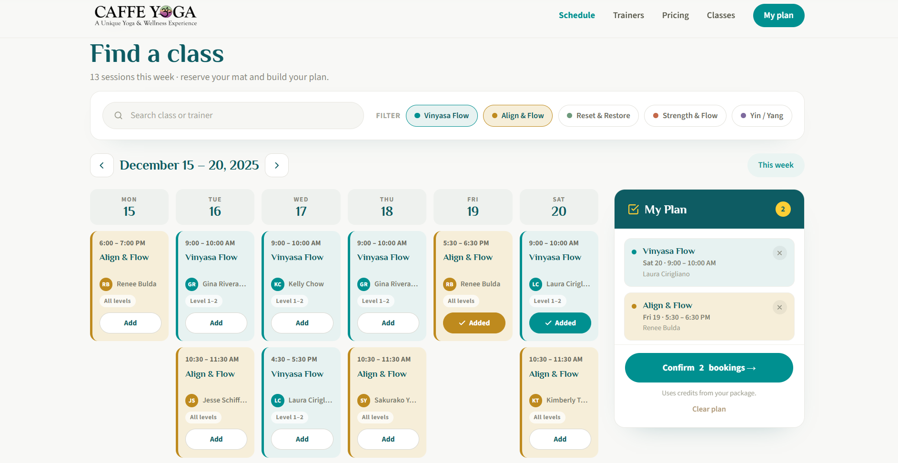This screenshot has width=898, height=463.
Task: Confirm 2 bookings
Action: point(709,368)
